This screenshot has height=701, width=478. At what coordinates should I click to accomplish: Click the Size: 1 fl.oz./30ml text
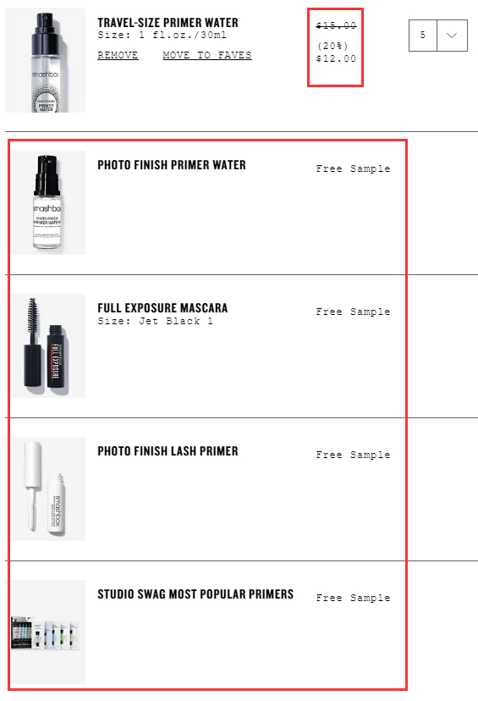coord(162,35)
